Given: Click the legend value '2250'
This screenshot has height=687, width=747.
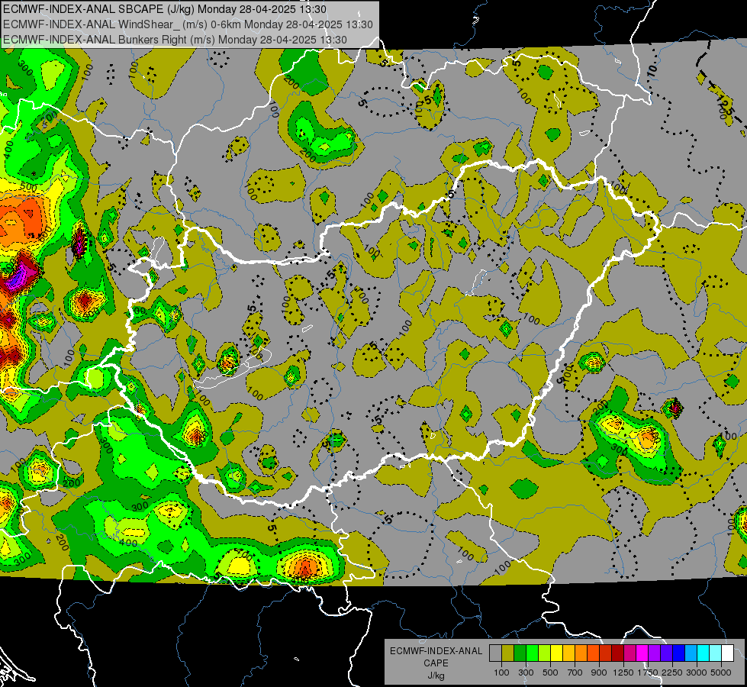Looking at the screenshot, I should tap(673, 672).
